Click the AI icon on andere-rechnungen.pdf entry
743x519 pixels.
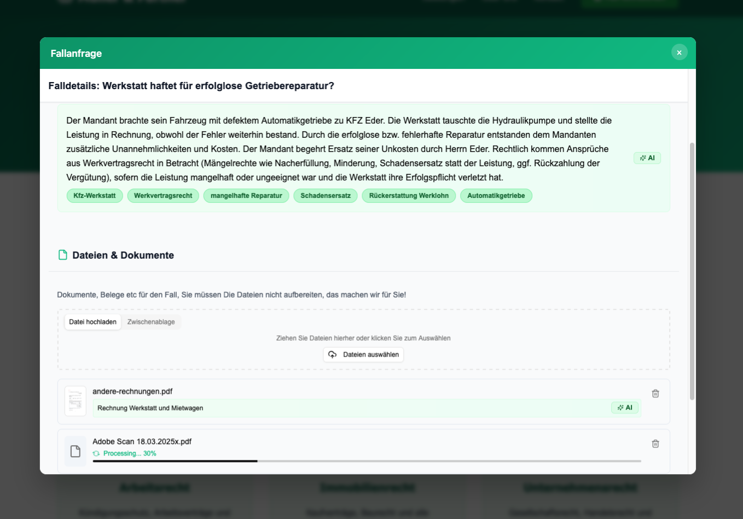(624, 407)
